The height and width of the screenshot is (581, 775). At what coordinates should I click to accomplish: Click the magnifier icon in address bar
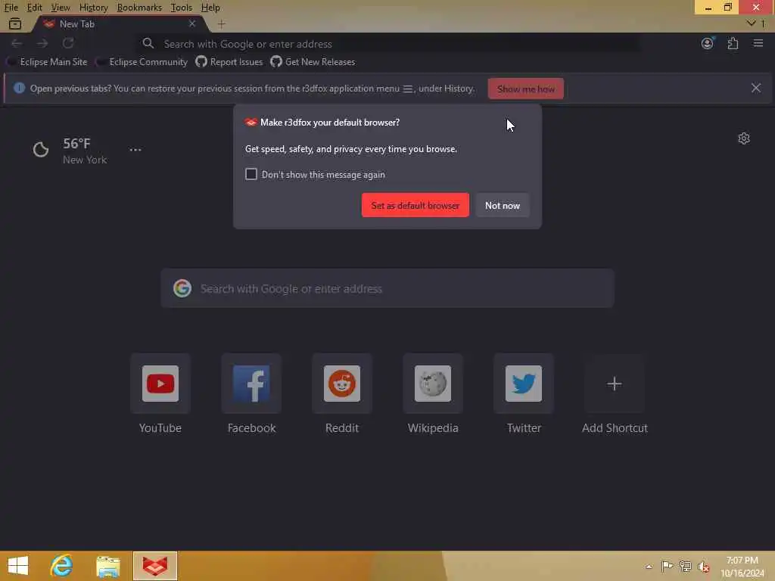tap(148, 43)
